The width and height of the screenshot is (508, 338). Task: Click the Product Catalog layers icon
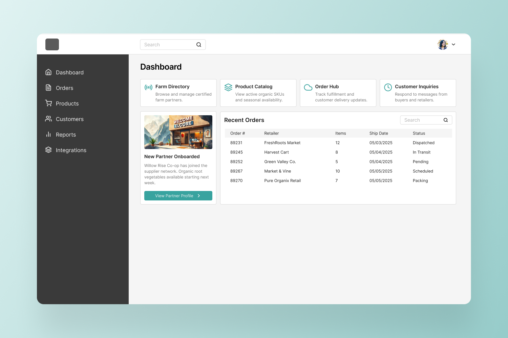[x=228, y=87]
